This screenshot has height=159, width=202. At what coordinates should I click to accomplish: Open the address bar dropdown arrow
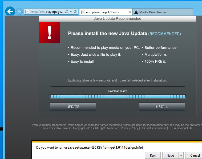(71, 12)
